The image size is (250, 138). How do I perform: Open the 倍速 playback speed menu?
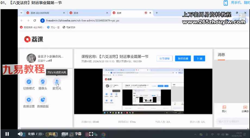point(65,134)
